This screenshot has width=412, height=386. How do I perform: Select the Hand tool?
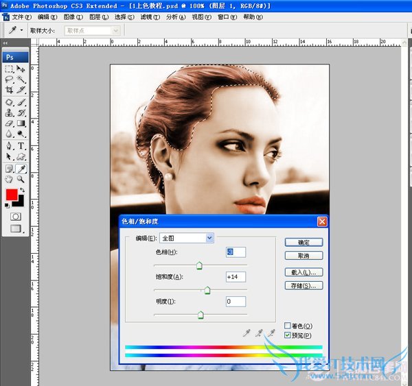(9, 178)
